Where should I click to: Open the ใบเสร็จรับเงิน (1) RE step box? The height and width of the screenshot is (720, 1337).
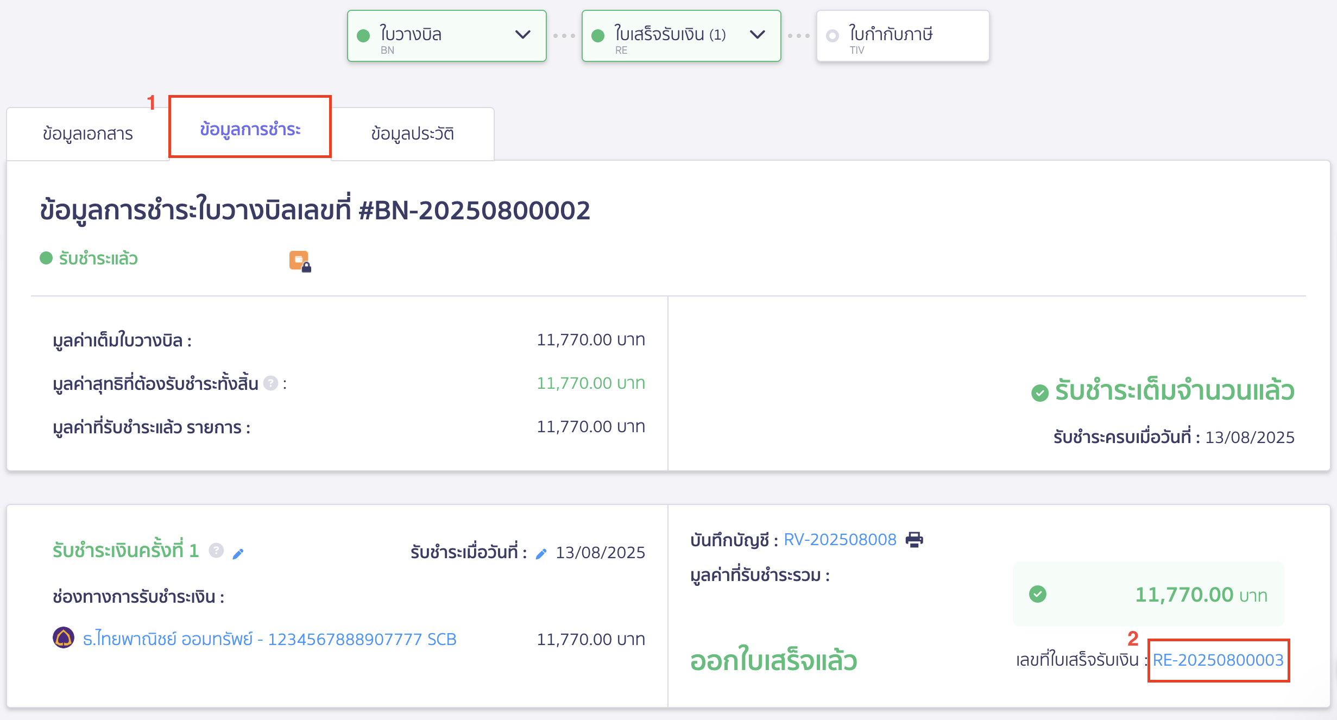pyautogui.click(x=681, y=36)
